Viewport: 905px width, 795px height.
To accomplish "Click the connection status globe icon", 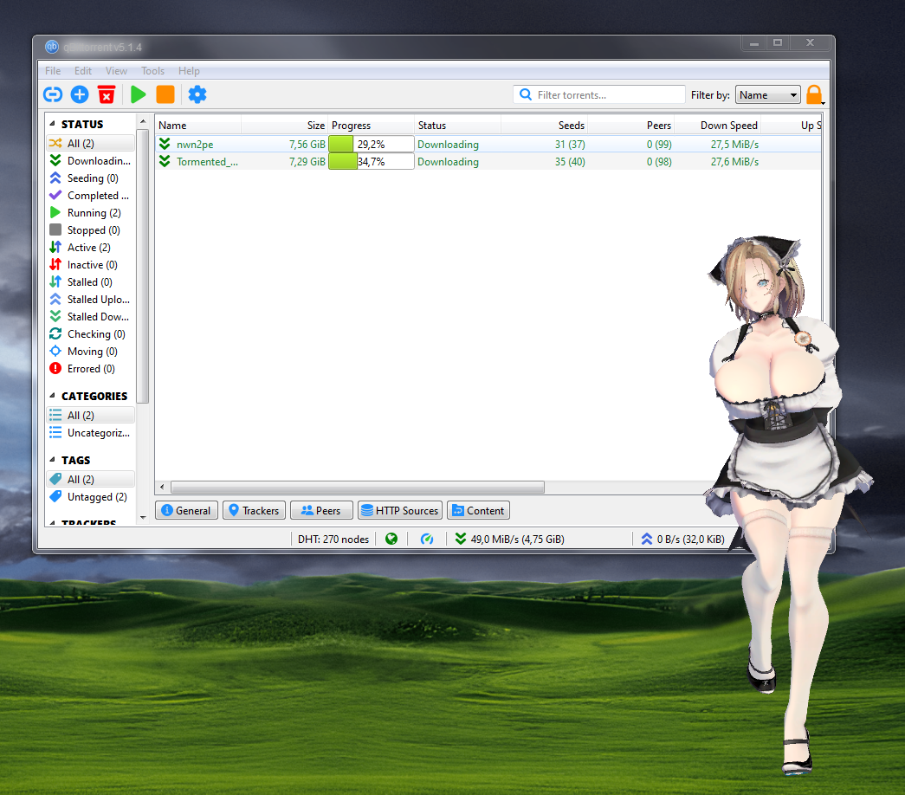I will coord(391,539).
